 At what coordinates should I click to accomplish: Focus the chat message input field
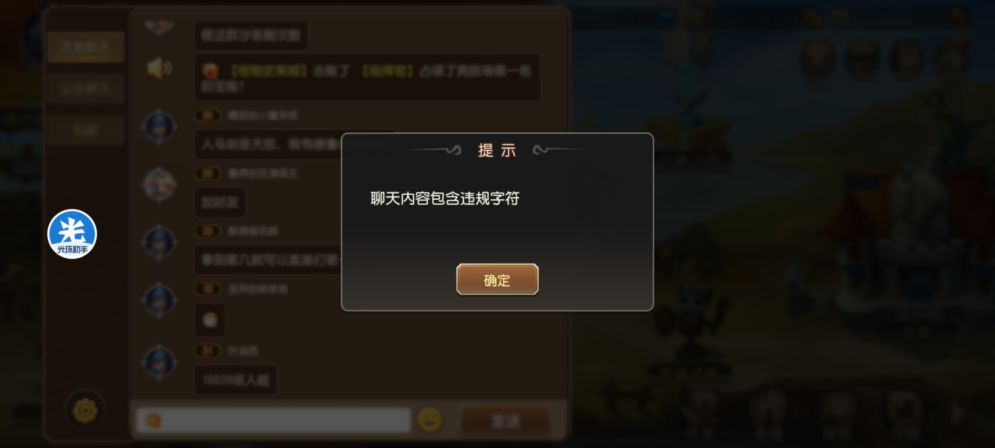pos(274,420)
